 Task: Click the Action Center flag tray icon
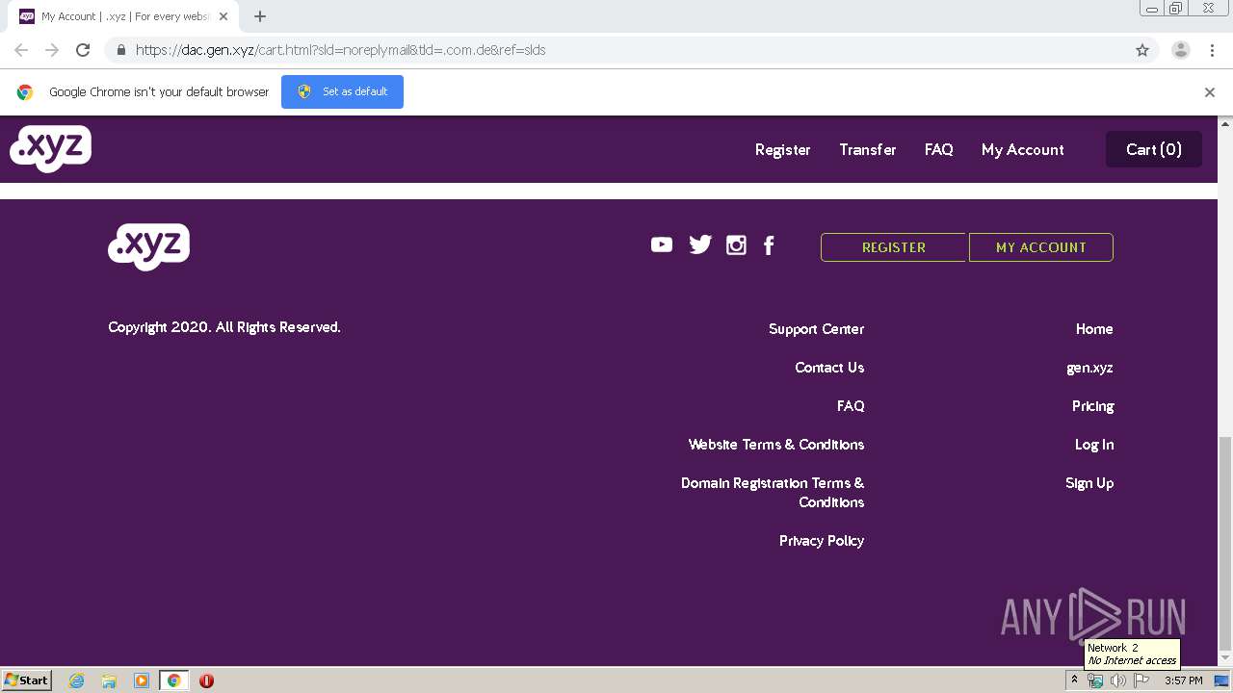click(1141, 680)
